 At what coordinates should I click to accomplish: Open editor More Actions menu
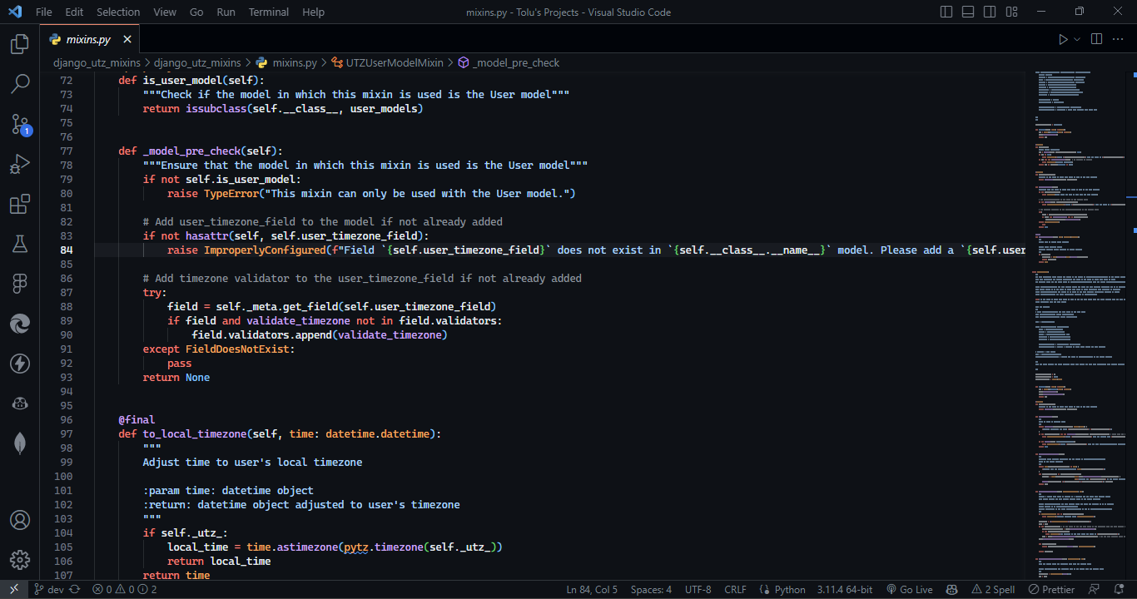pyautogui.click(x=1118, y=39)
